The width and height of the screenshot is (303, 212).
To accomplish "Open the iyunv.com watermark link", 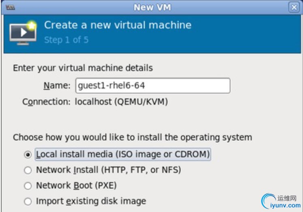I will (x=286, y=206).
